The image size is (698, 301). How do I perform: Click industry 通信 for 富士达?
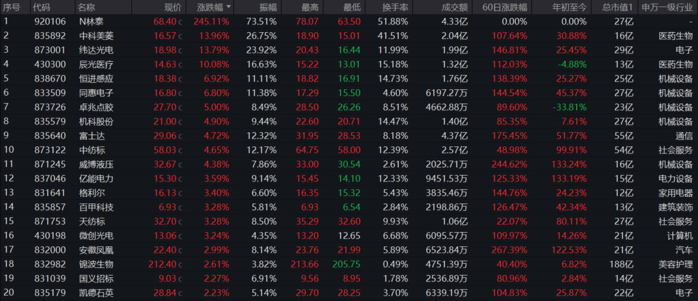(x=684, y=136)
